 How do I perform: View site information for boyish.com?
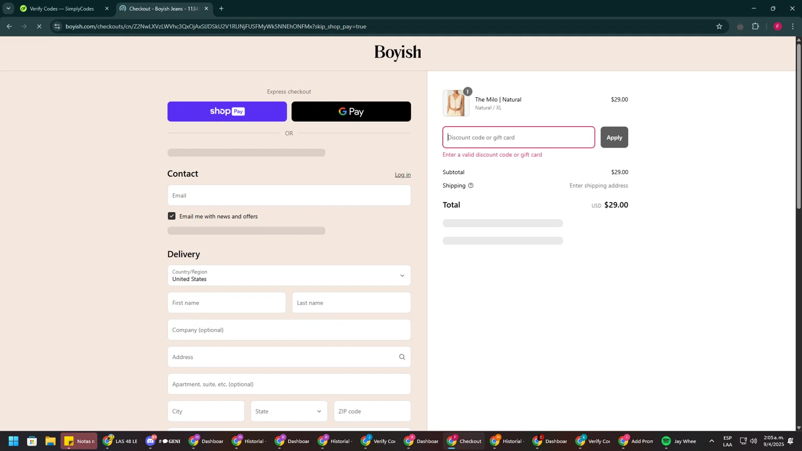[57, 26]
